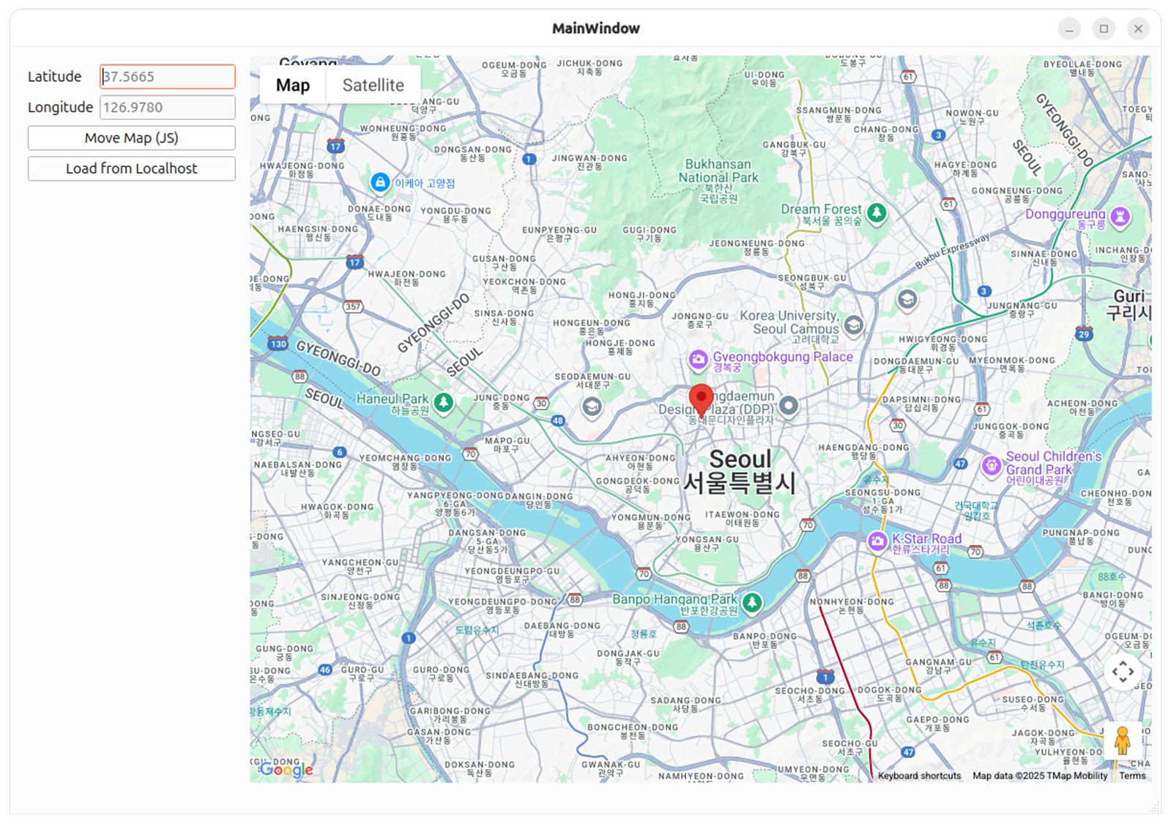Focus the Latitude input field
The width and height of the screenshot is (1171, 824).
[x=168, y=76]
